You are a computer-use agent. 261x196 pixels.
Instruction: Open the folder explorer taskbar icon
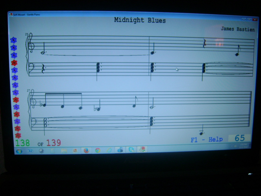[64, 151]
